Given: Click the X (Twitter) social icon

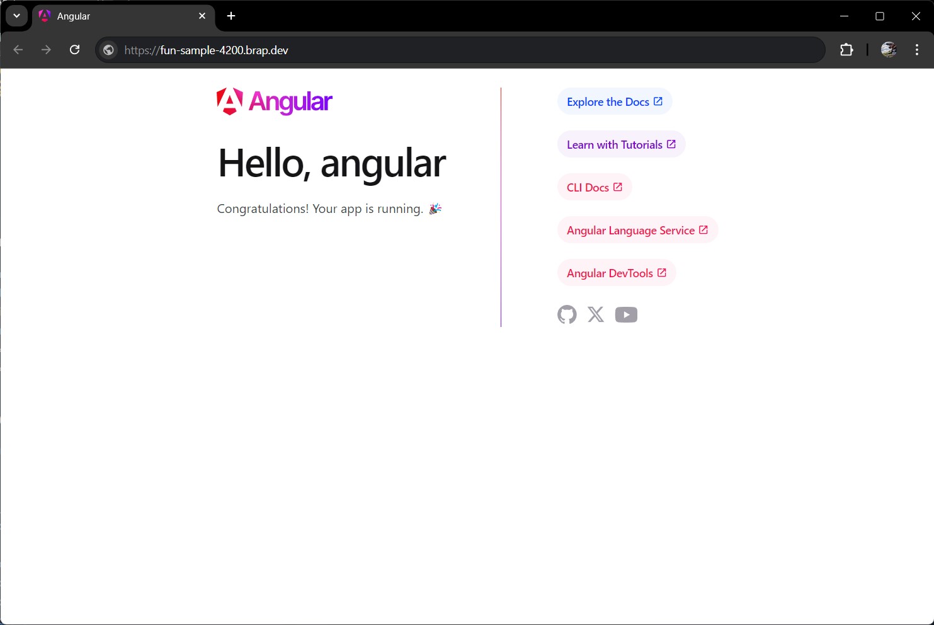Looking at the screenshot, I should pos(596,314).
